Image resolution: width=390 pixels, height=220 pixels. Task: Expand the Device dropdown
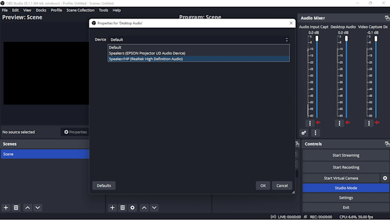[x=200, y=40]
